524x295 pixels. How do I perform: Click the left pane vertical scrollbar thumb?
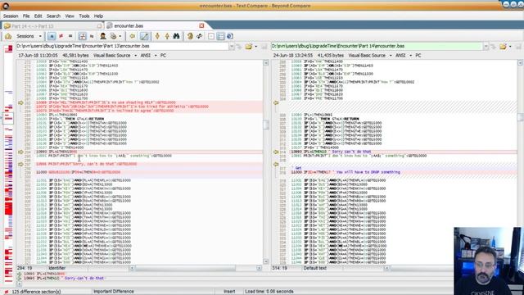click(266, 125)
